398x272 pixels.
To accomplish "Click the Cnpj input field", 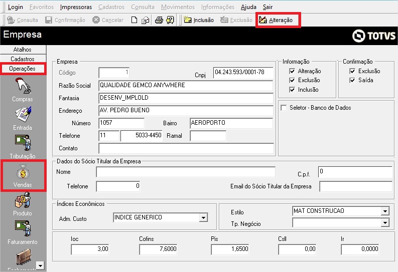I will pos(243,73).
